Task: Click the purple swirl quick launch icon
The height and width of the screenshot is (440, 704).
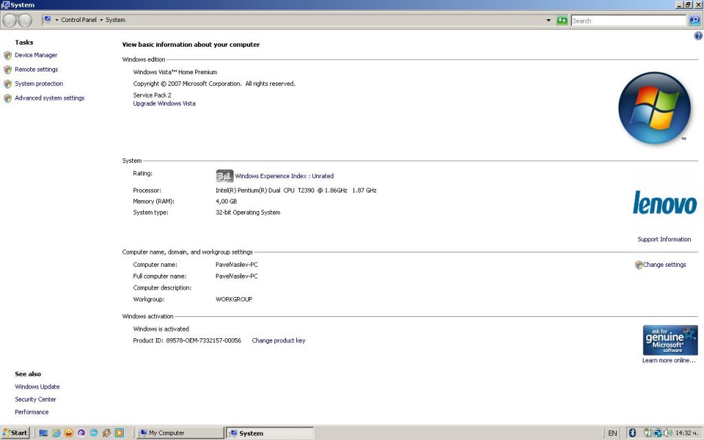Action: point(81,433)
